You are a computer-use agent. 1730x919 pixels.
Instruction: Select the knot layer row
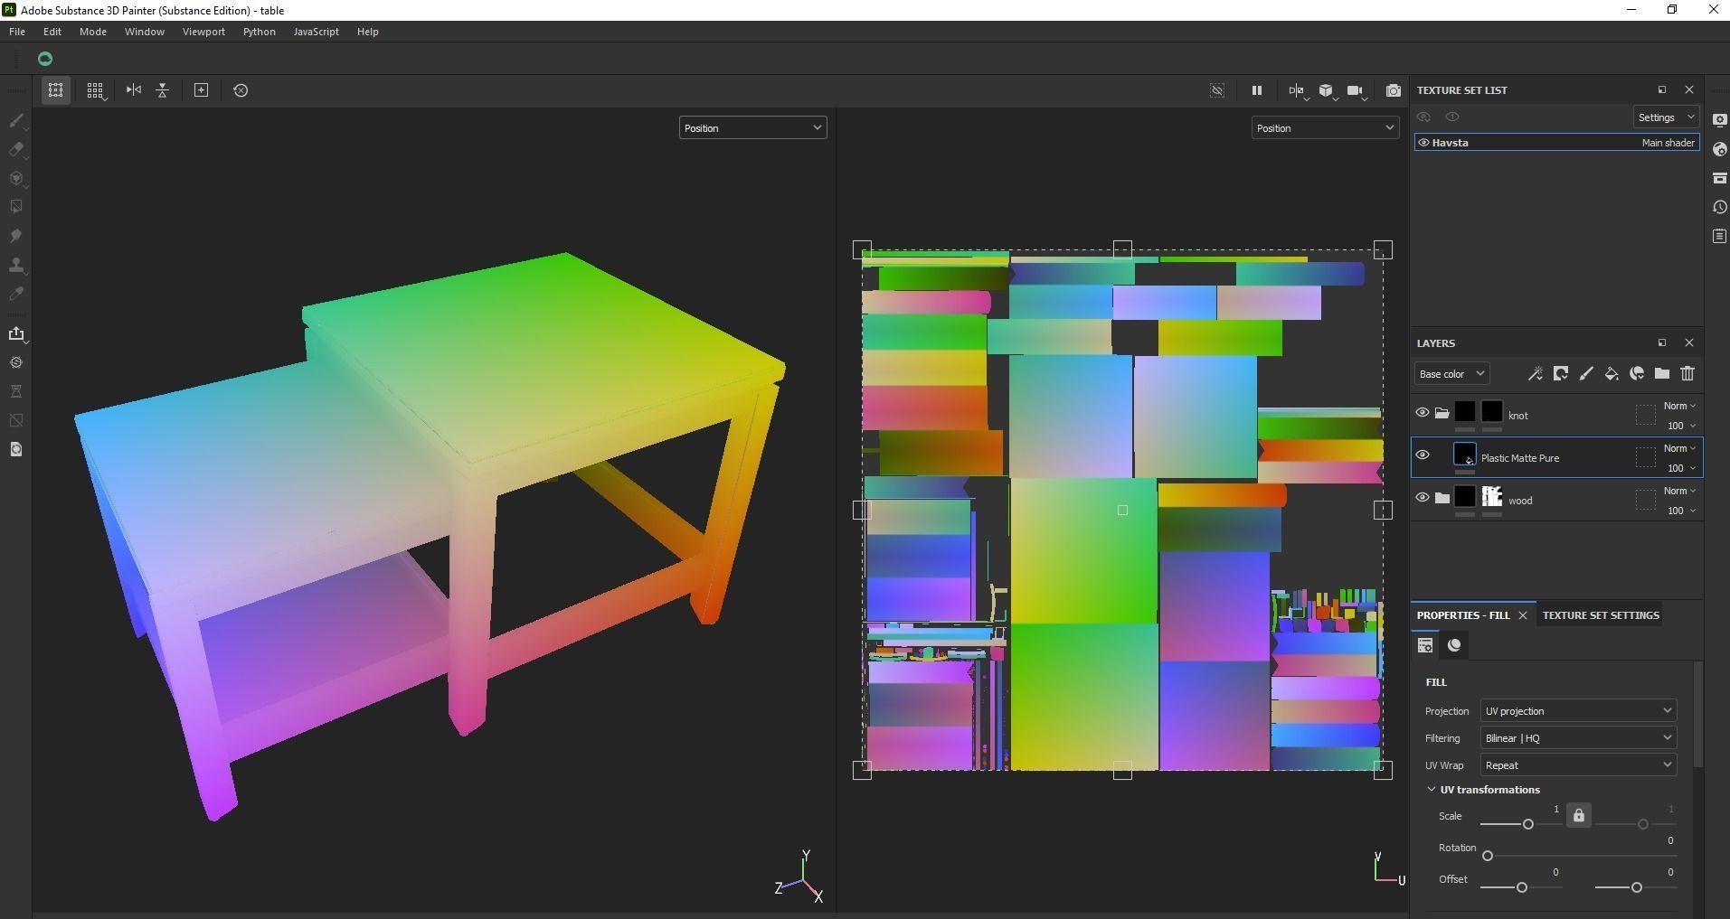1557,415
